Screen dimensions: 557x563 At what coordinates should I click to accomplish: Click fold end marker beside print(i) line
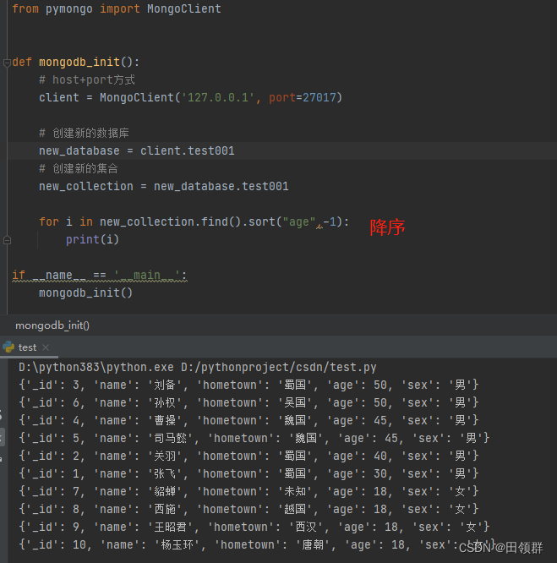click(6, 239)
